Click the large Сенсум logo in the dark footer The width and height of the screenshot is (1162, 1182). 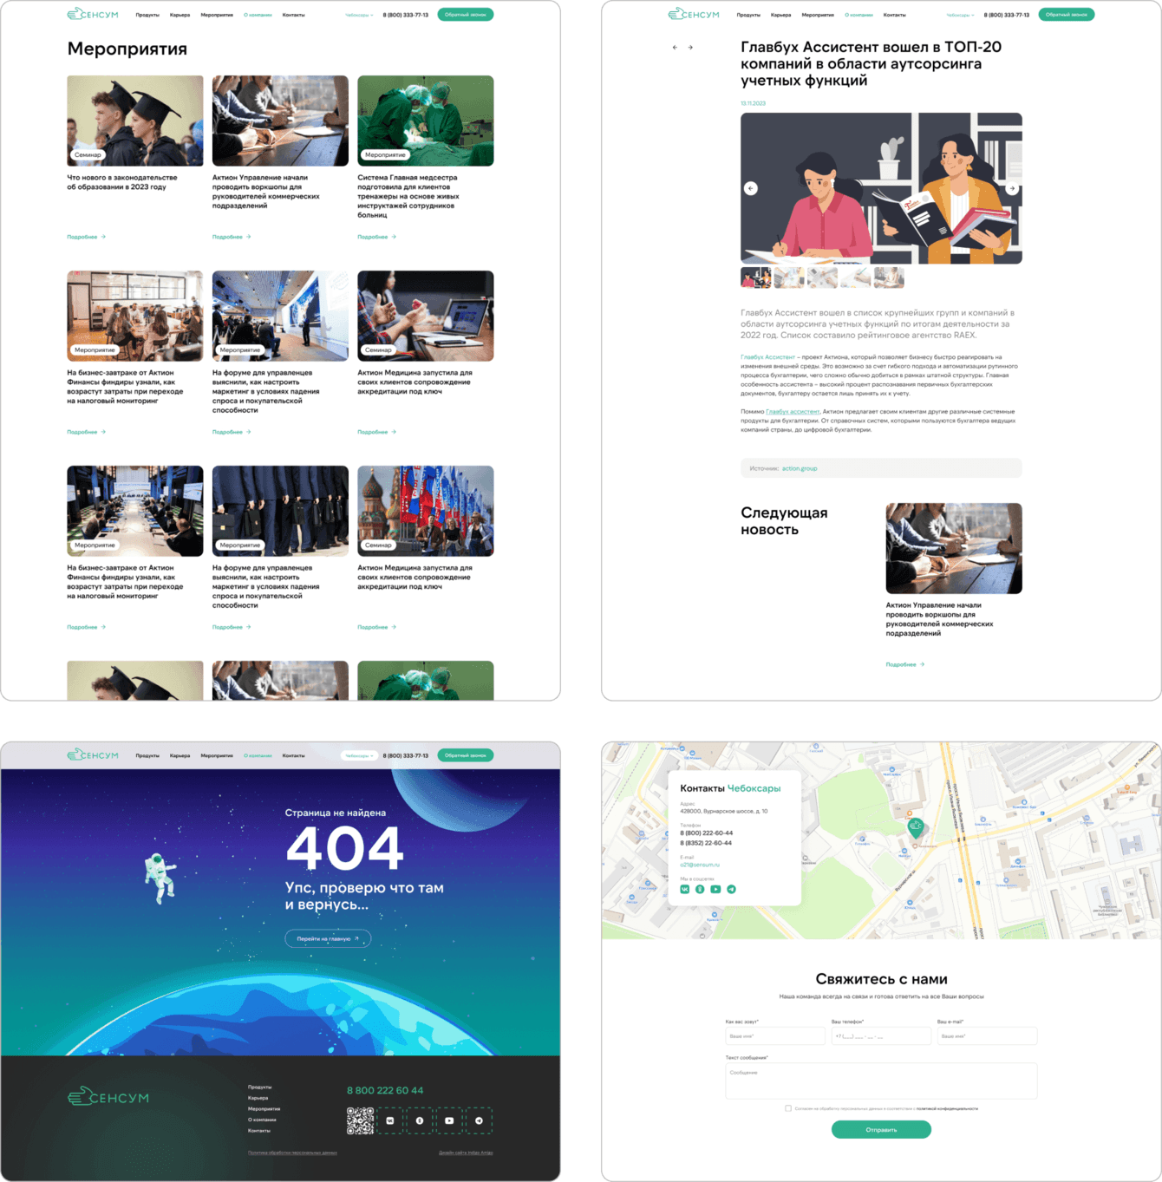(108, 1097)
